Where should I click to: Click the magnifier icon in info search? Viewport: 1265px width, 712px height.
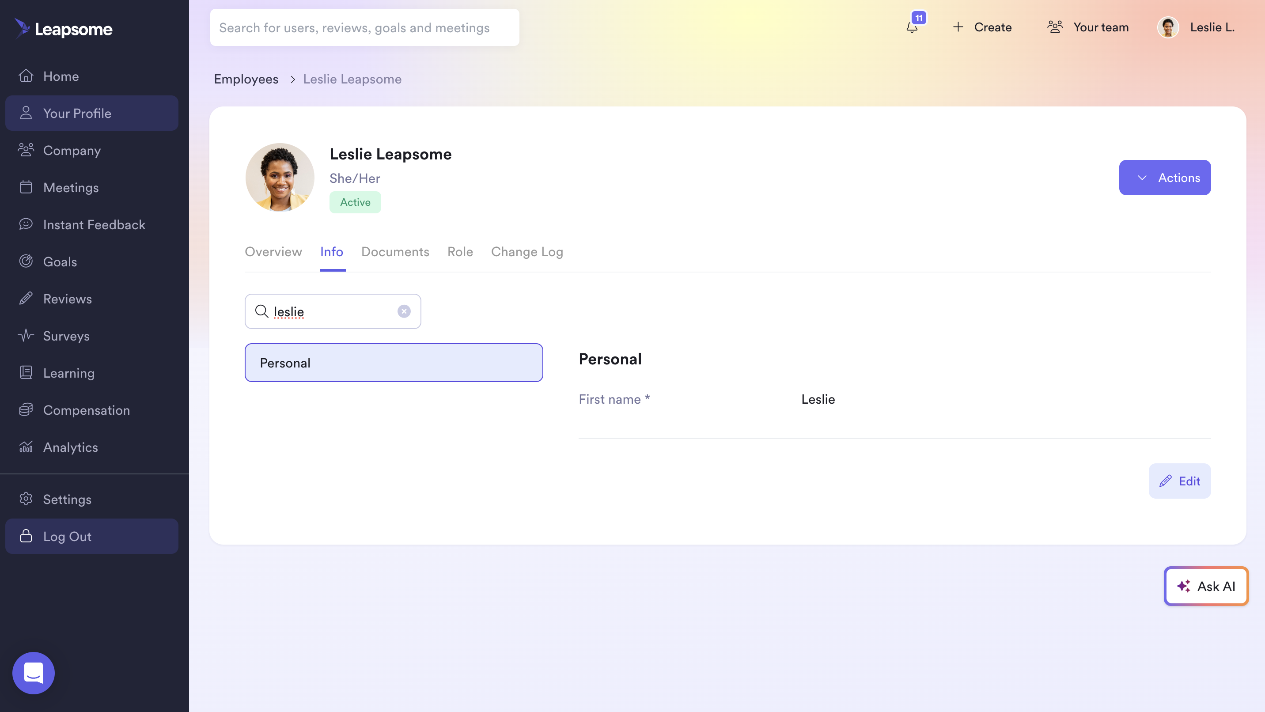[262, 311]
